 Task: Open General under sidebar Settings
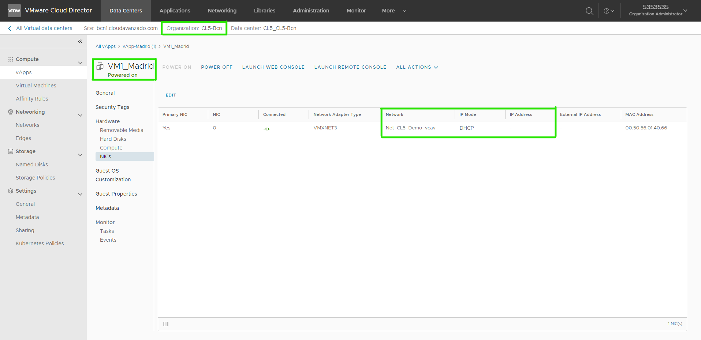click(x=25, y=204)
